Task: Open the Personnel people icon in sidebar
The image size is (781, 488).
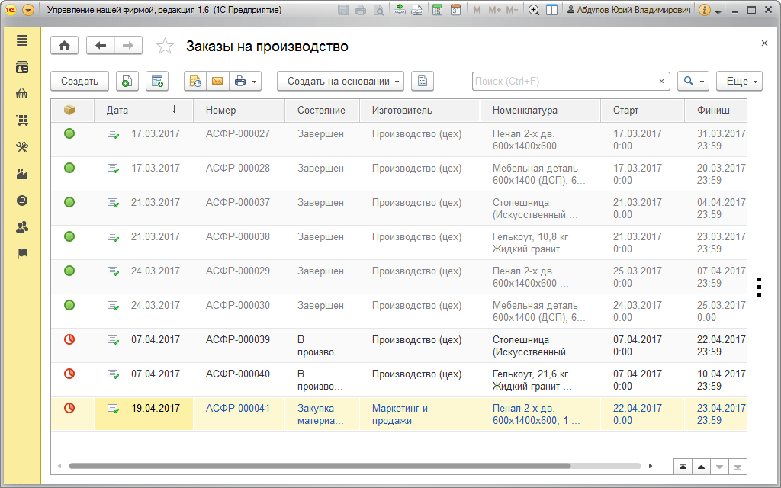Action: 22,227
